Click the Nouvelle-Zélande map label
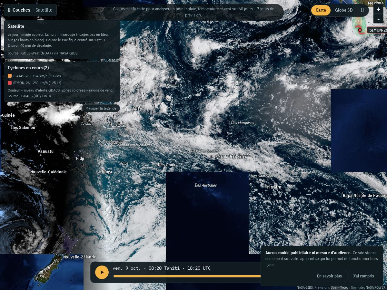387x290 pixels. [x=80, y=257]
